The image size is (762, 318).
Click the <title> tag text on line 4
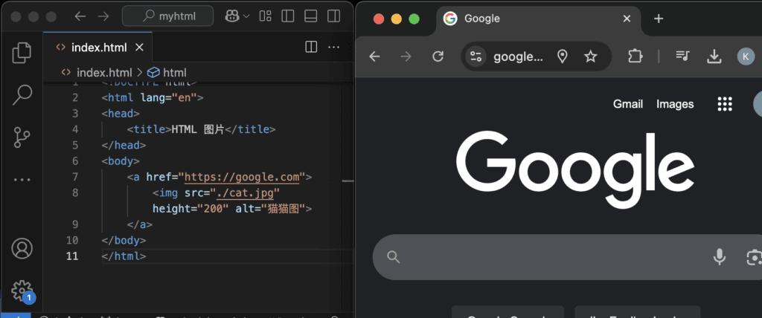pos(149,129)
